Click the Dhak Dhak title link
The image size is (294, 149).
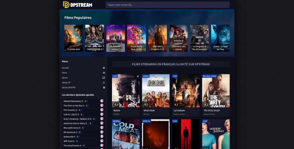149,110
